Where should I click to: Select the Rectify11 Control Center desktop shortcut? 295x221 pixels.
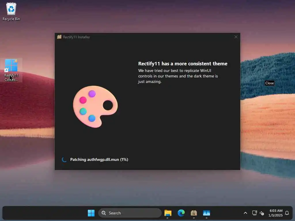tap(11, 70)
